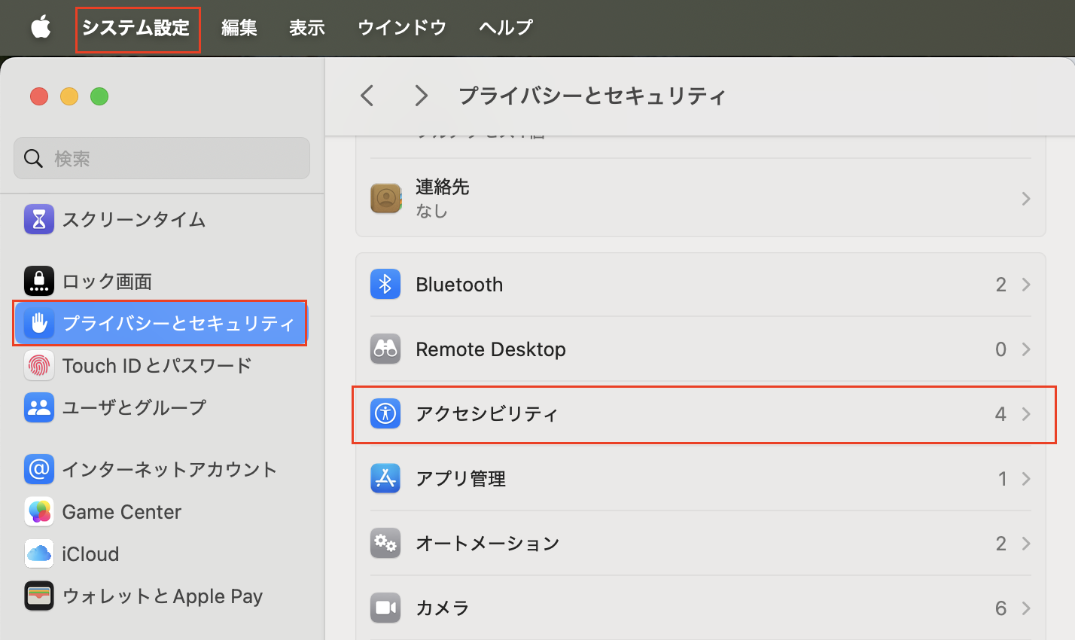Image resolution: width=1075 pixels, height=640 pixels.
Task: Open the アプリ管理 row label
Action: [x=461, y=479]
